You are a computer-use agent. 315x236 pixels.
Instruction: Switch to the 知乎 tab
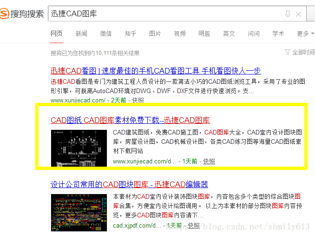(x=131, y=34)
